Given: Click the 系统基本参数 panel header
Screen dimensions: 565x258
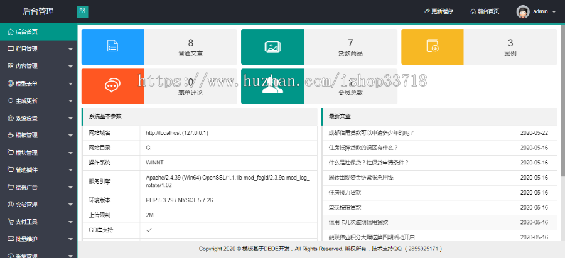Looking at the screenshot, I should [x=200, y=116].
